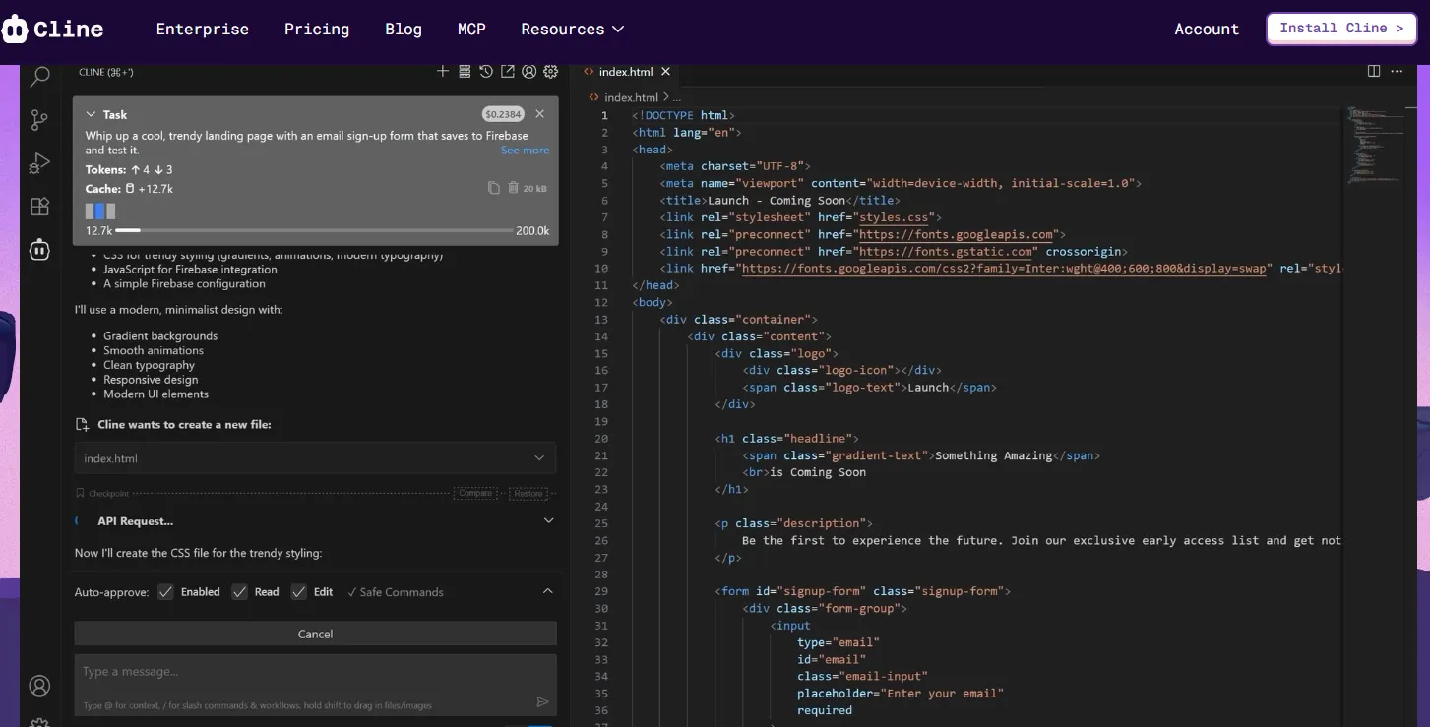Open Extensions view in activity bar
This screenshot has height=727, width=1430.
click(39, 207)
